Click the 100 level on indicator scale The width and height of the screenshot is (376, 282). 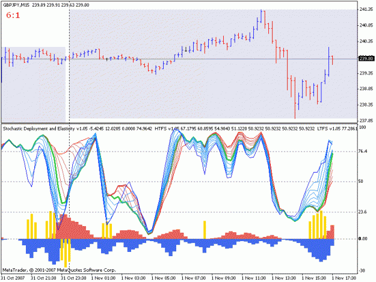point(362,127)
